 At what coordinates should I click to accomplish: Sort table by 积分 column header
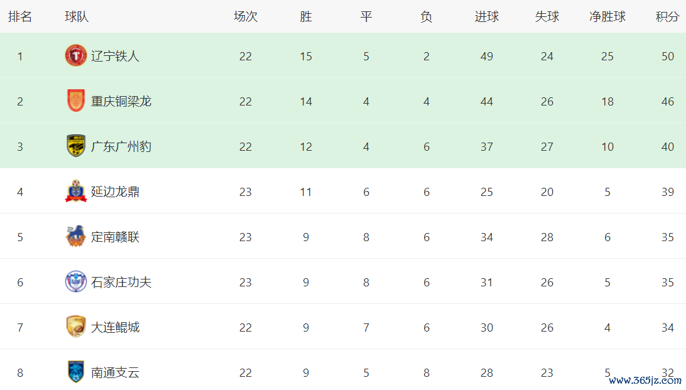coord(667,17)
